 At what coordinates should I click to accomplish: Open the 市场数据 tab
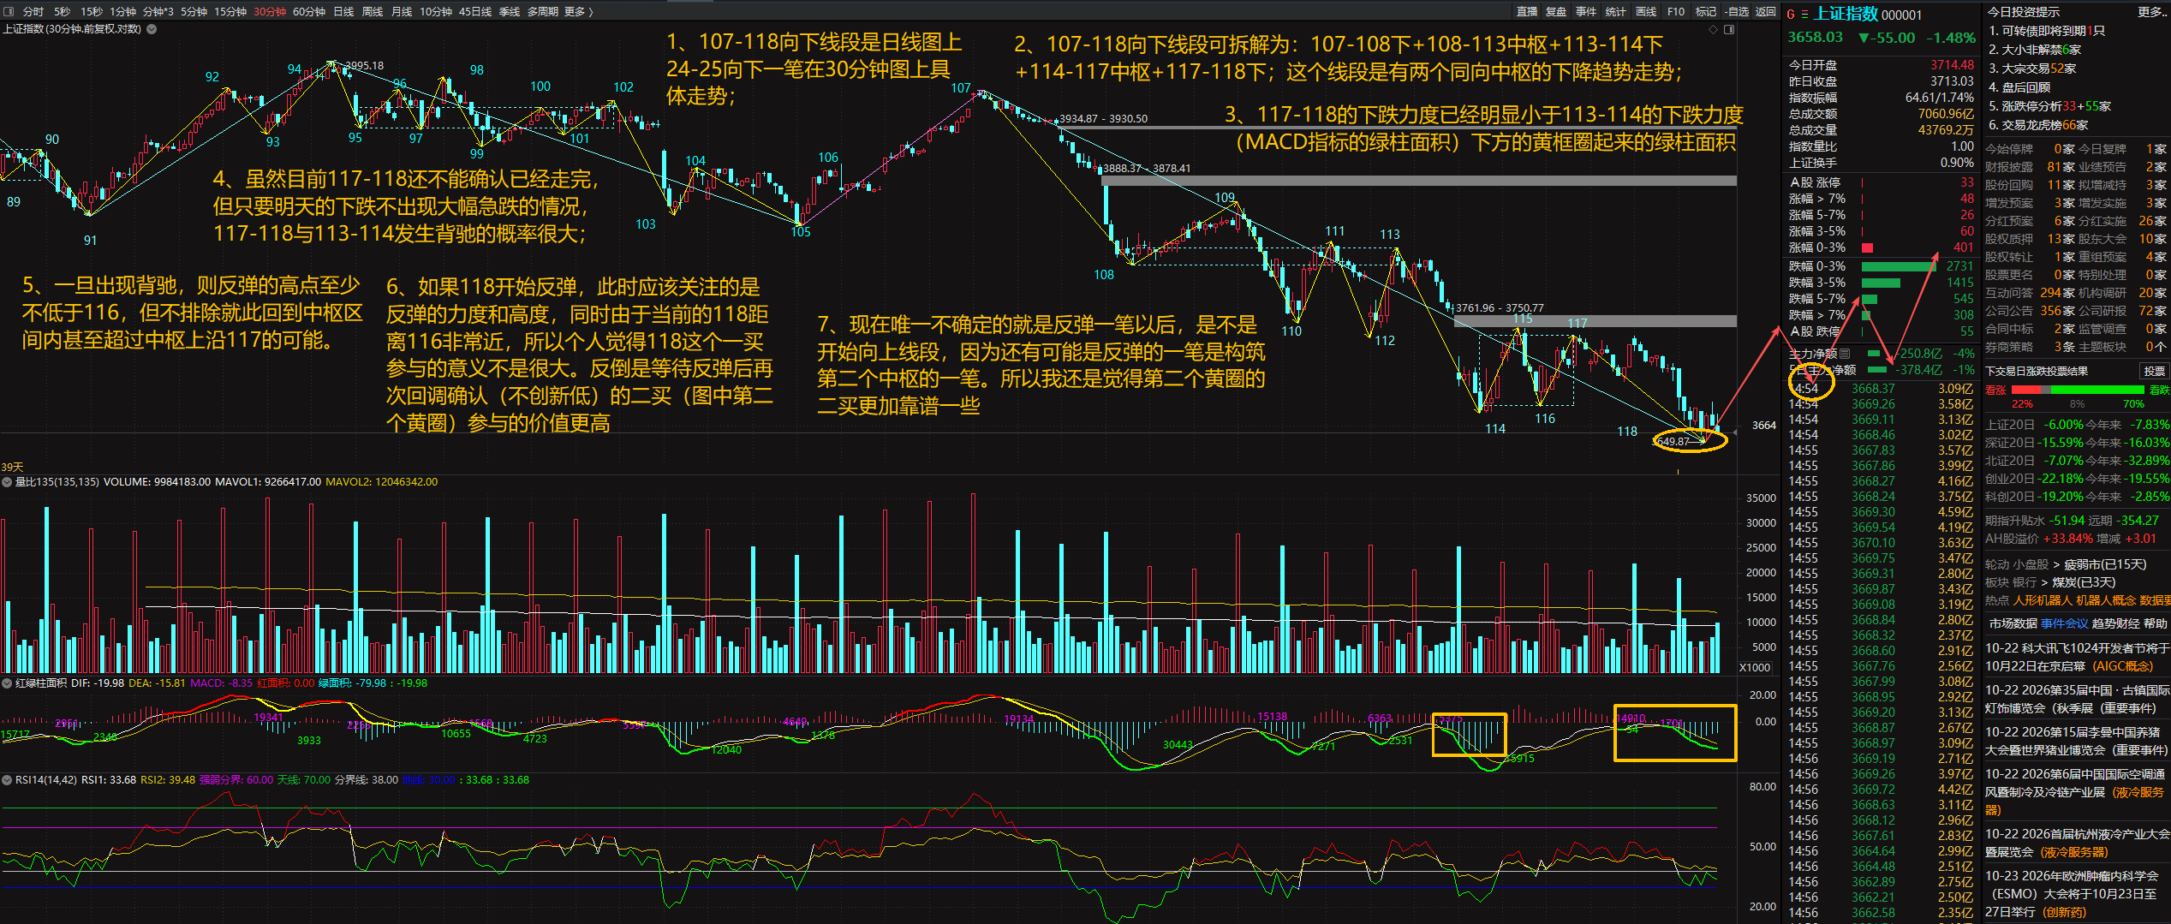click(x=2013, y=623)
